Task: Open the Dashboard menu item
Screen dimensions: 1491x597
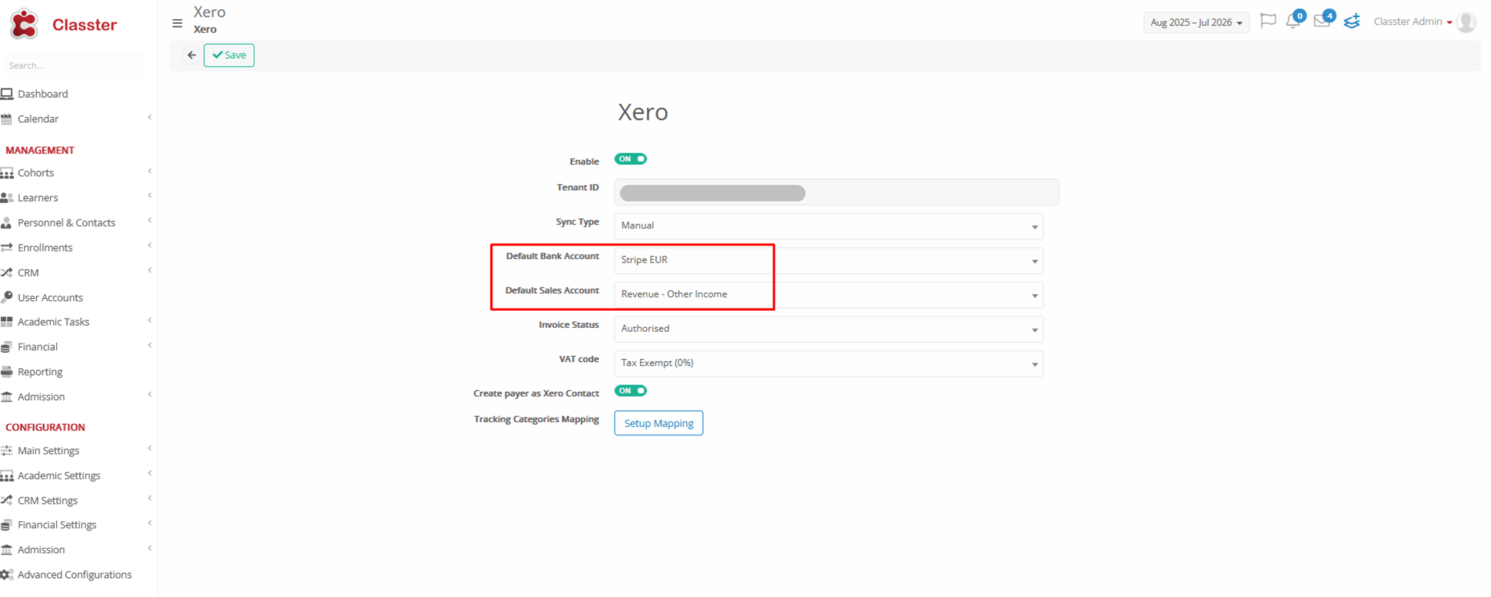Action: (x=42, y=94)
